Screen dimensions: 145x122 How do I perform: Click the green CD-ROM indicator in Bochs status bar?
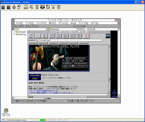(43, 120)
